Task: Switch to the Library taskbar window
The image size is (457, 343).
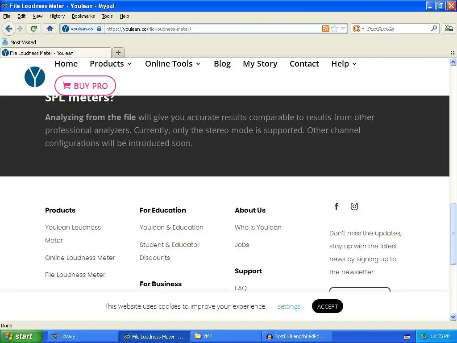Action: (83, 336)
